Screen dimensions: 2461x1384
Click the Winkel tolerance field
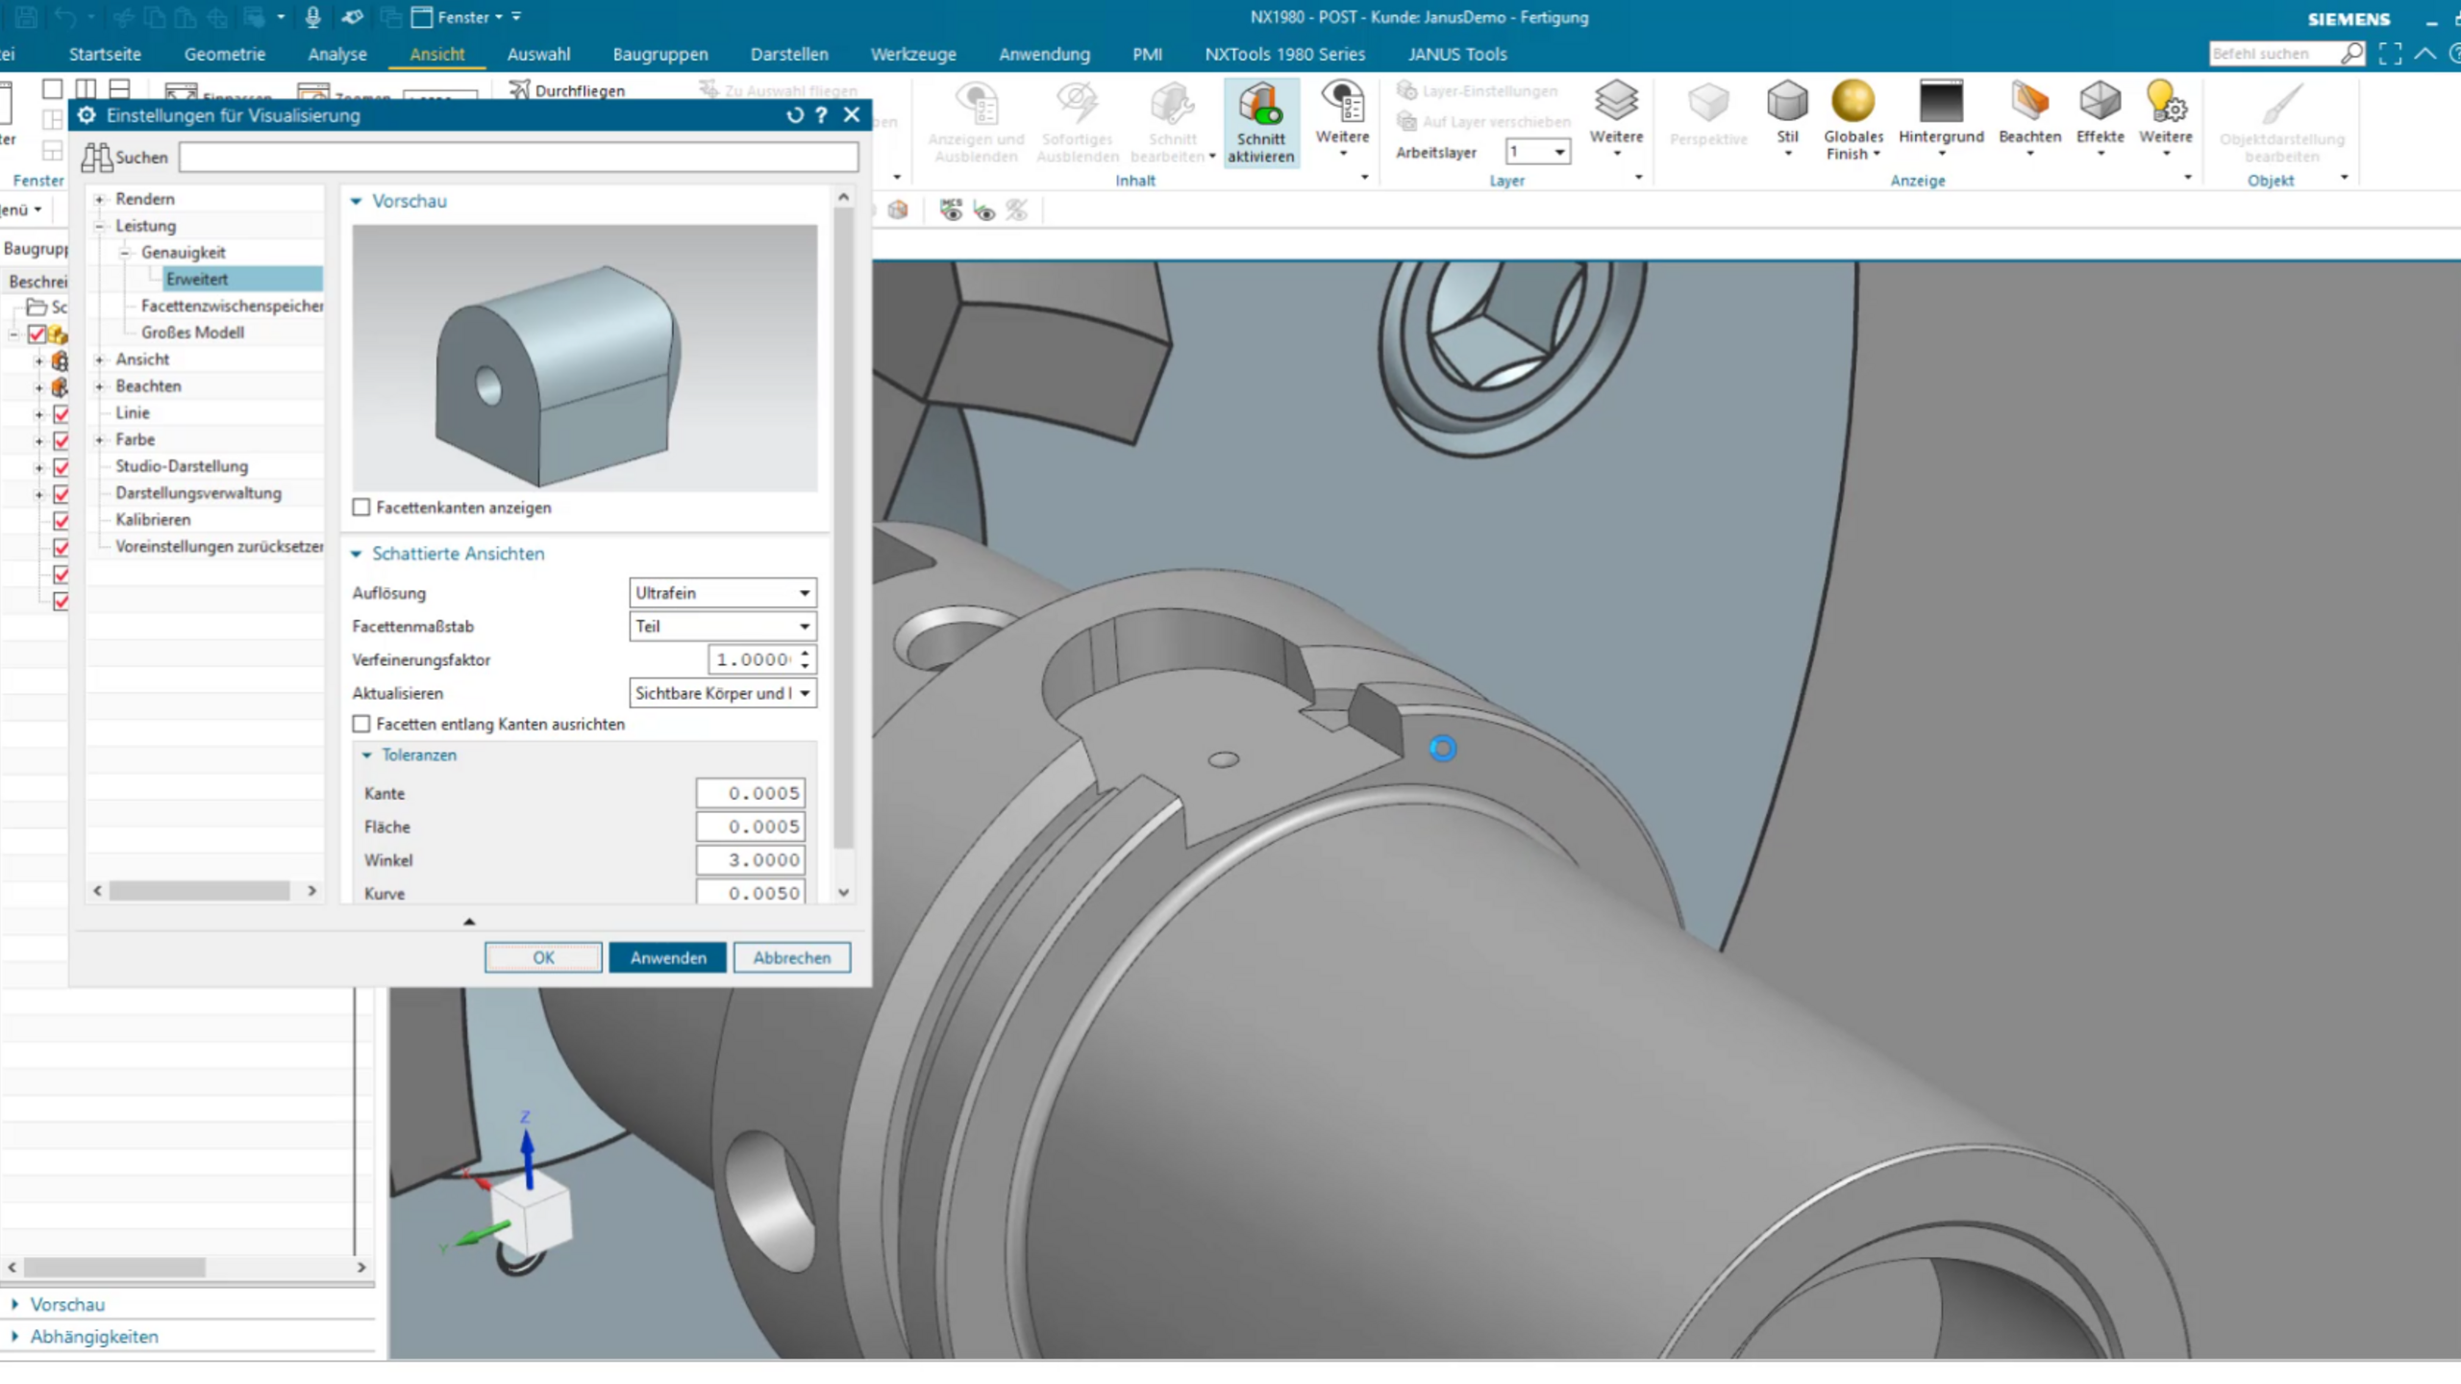click(751, 860)
